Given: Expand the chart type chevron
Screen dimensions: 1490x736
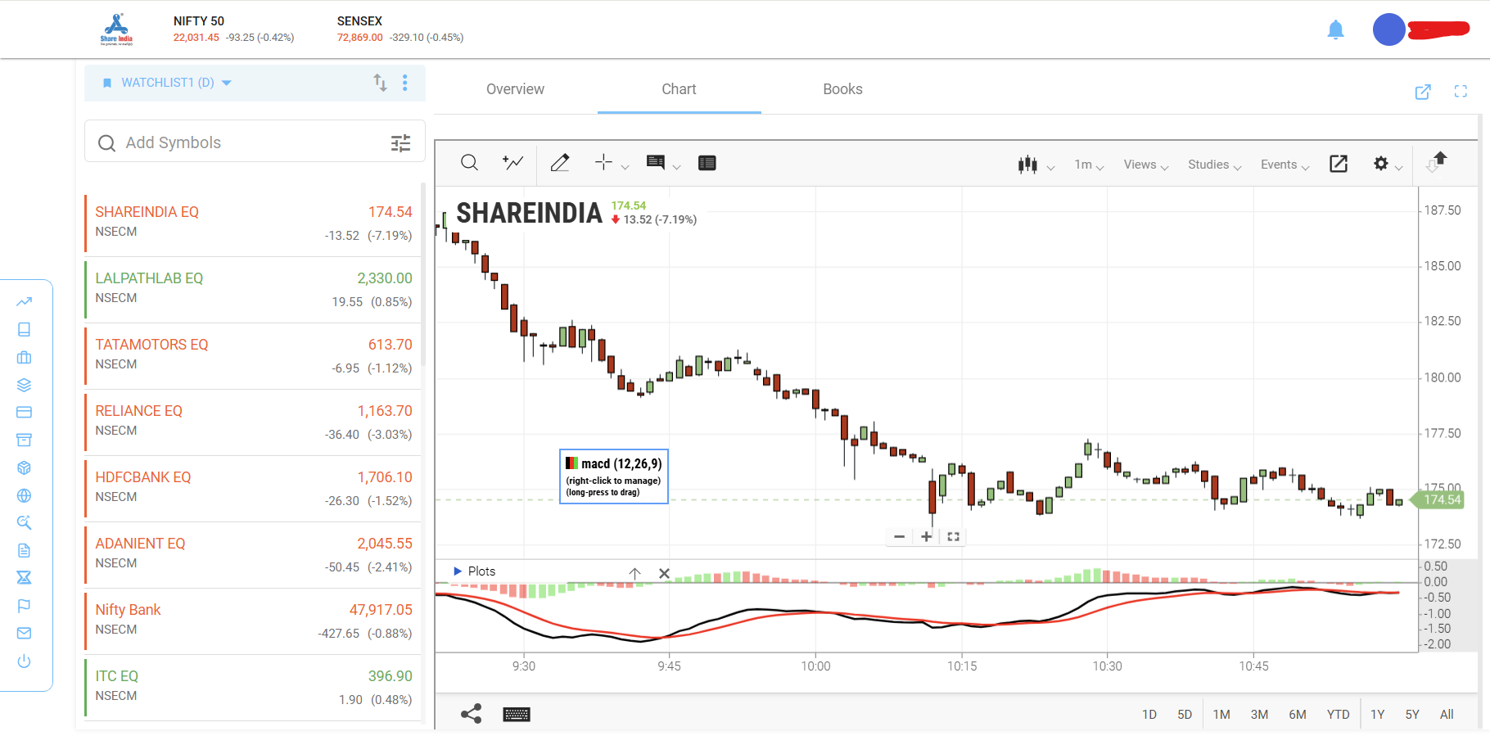Looking at the screenshot, I should click(x=1051, y=167).
